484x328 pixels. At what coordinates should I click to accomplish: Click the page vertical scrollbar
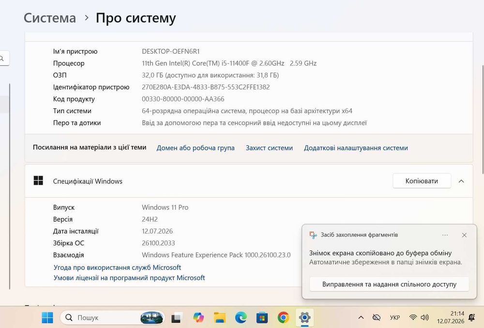(x=483, y=119)
